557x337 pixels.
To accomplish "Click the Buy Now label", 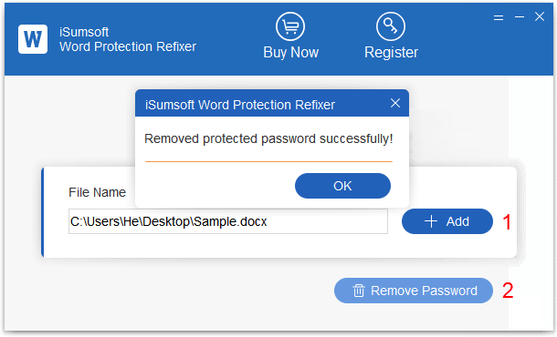I will coord(290,53).
